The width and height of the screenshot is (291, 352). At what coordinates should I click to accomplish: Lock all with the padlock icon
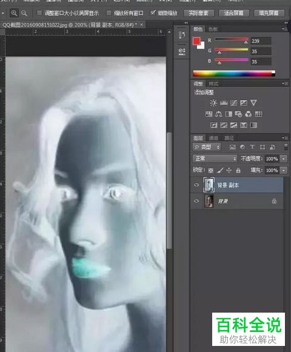tap(238, 170)
